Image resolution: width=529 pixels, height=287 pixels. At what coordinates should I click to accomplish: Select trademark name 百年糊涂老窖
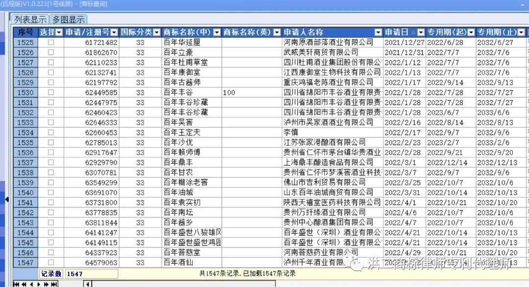186,182
